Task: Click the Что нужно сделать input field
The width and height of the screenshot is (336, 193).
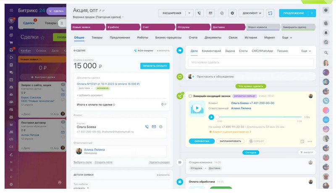Action: pyautogui.click(x=250, y=62)
